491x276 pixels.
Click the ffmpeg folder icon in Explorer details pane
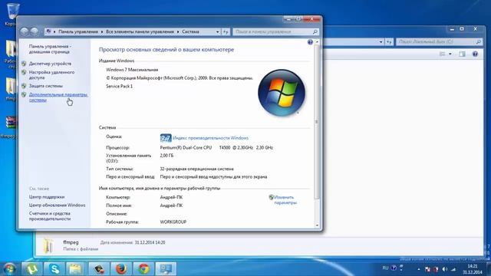[48, 245]
